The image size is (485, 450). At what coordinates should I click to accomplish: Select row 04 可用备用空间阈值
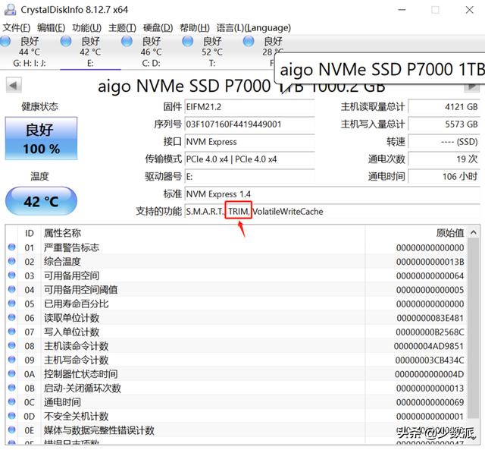tap(236, 290)
